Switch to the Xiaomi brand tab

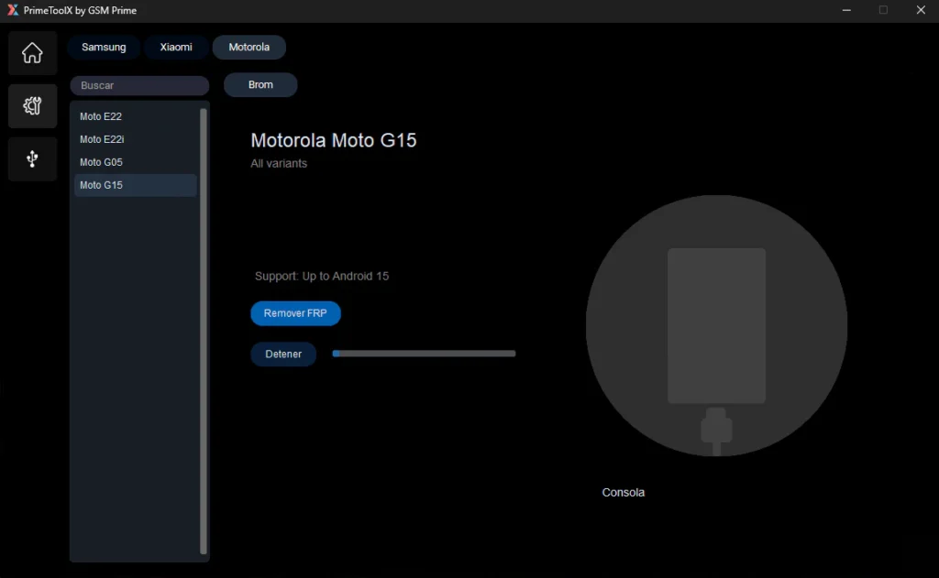[x=176, y=48]
